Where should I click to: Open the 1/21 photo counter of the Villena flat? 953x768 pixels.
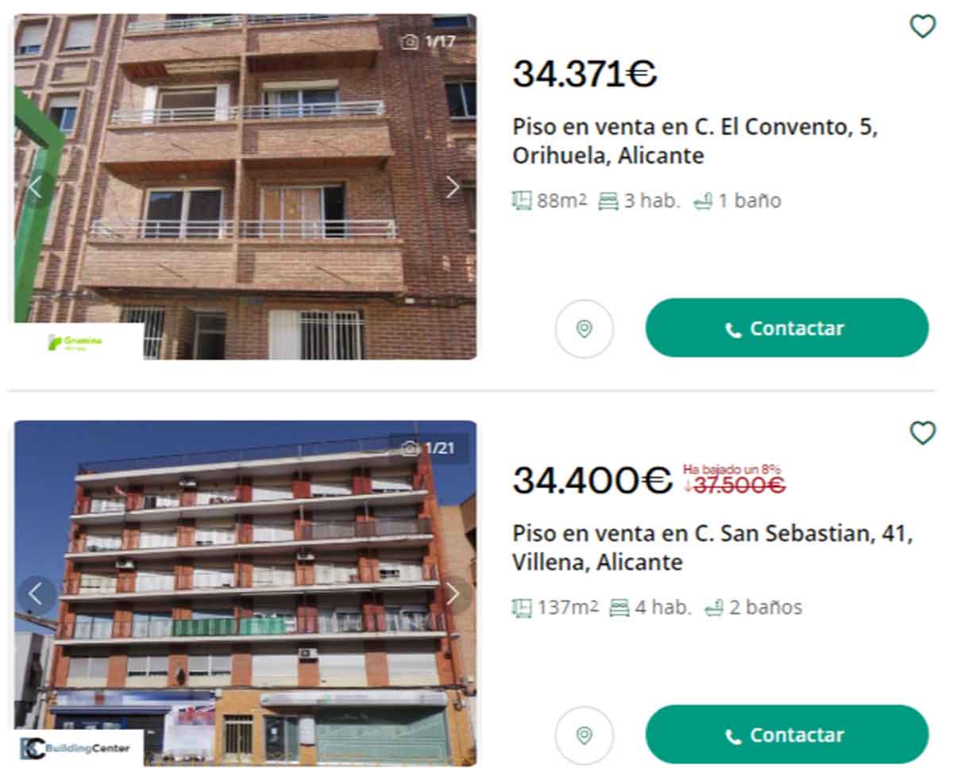point(429,448)
